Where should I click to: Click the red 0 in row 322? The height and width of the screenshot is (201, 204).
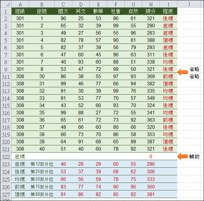coord(151,157)
